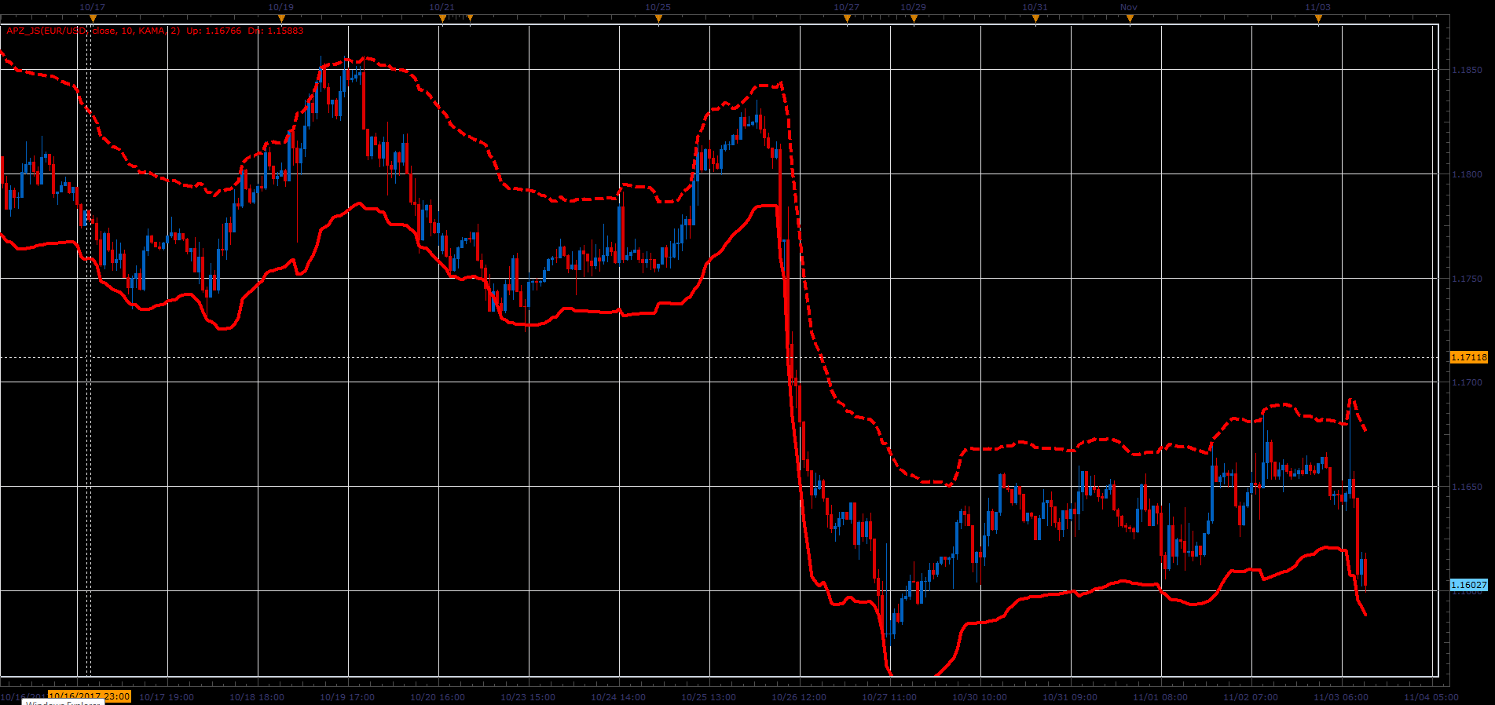Click the 10/25 13:00 time axis label
Screen dimensions: 1495x705
[x=709, y=697]
